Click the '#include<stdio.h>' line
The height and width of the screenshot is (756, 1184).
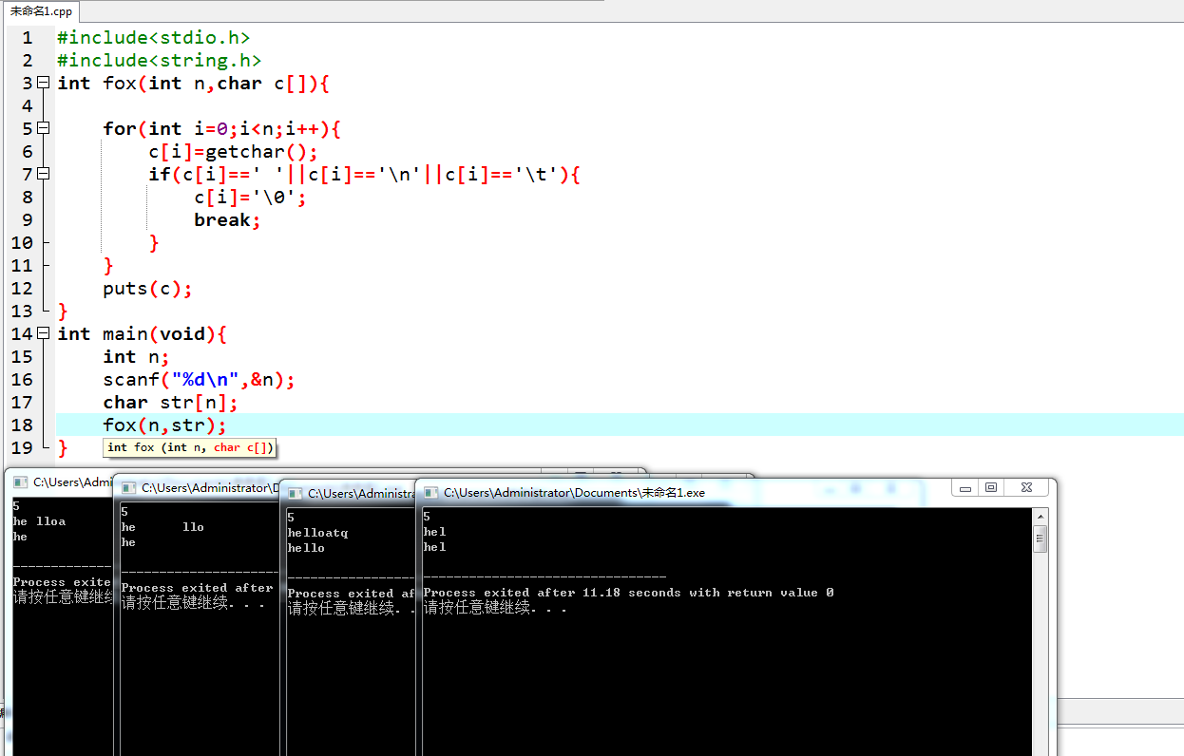click(x=154, y=38)
